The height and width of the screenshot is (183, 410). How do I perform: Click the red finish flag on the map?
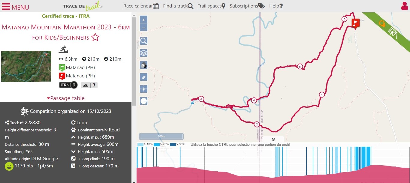(x=356, y=23)
